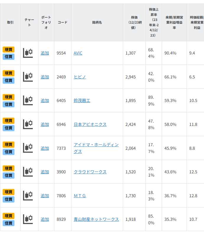
Task: Open the chart icon for 青山財産ネットワークス
Action: (28, 219)
